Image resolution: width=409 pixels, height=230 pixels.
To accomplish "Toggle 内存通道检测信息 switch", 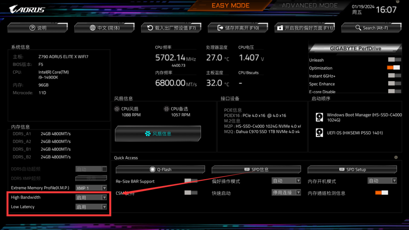I will tap(382, 193).
